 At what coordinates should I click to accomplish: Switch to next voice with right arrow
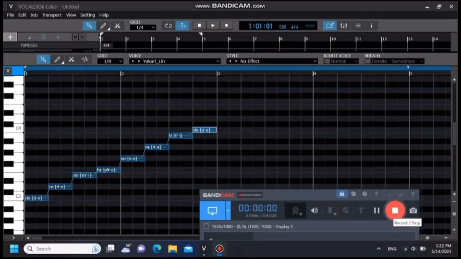pyautogui.click(x=139, y=61)
